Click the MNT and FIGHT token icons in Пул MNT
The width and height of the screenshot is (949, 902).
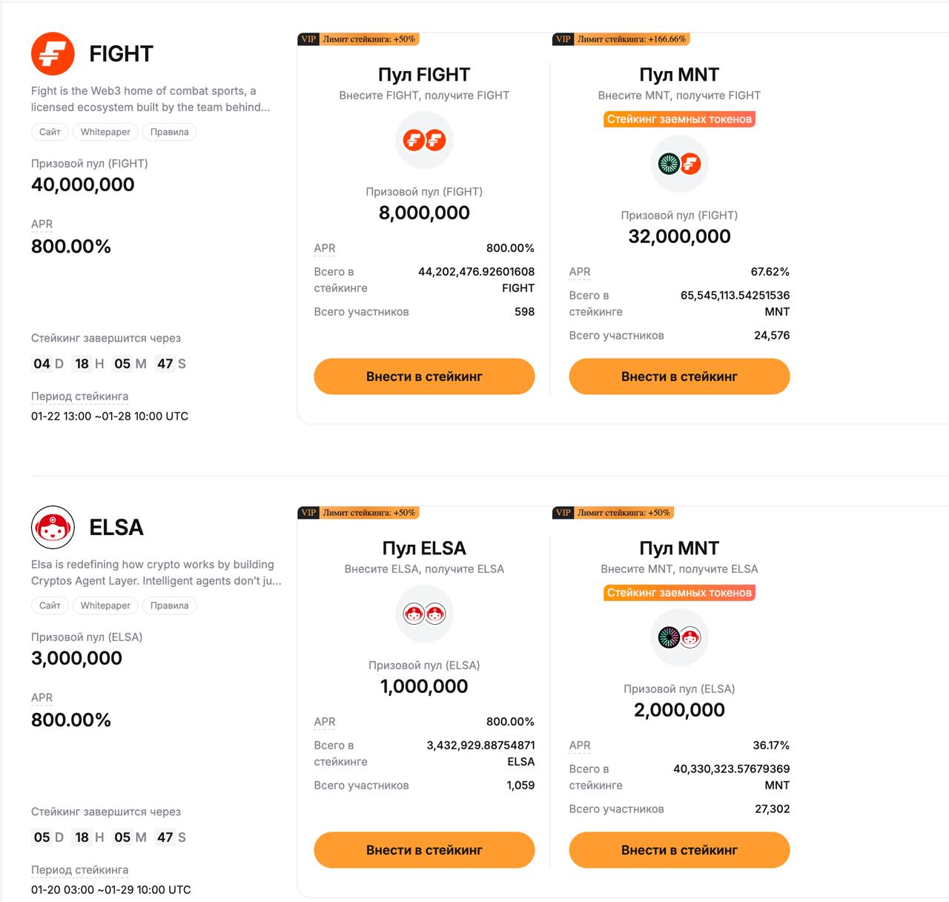click(x=678, y=164)
